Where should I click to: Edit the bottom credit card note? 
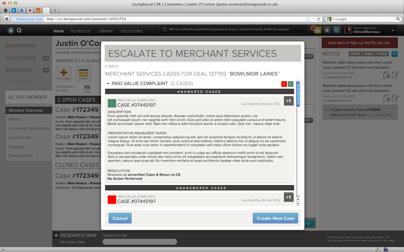[395, 98]
